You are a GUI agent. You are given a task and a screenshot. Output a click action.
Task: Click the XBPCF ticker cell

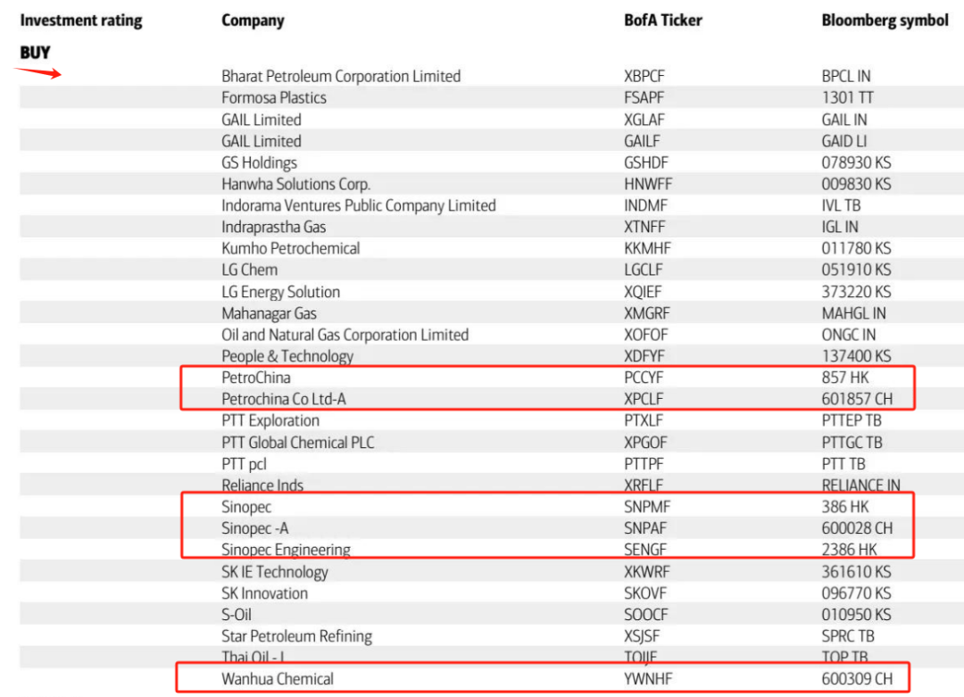point(644,77)
